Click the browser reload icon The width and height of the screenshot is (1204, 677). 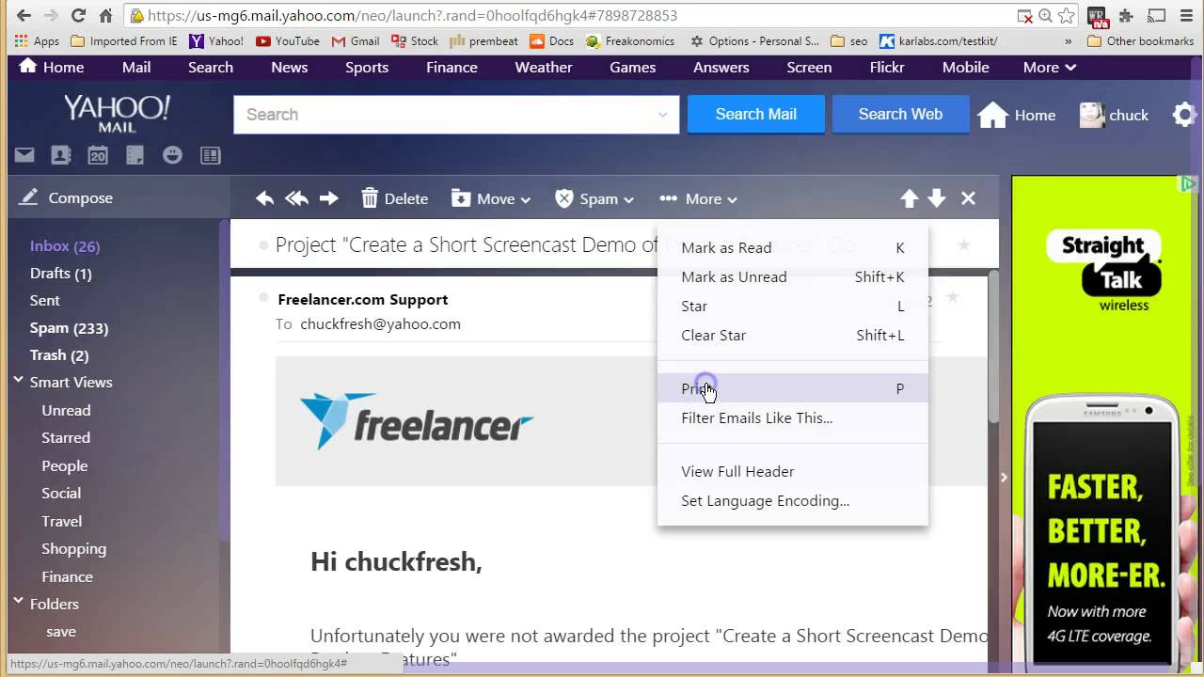[x=78, y=15]
